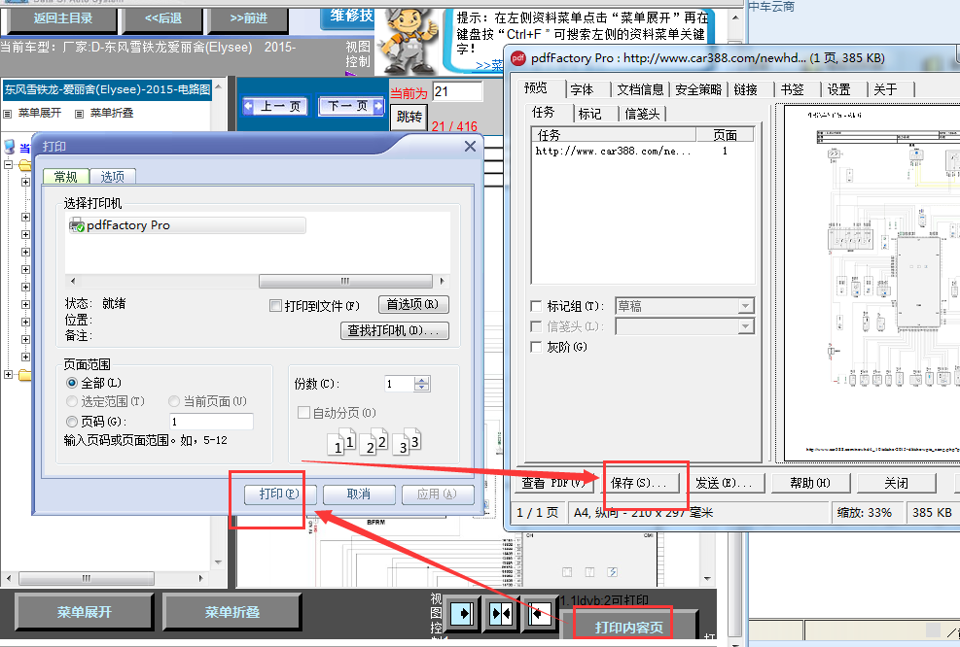The height and width of the screenshot is (647, 960).
Task: Open 关于 tab in pdfFactory
Action: [x=885, y=90]
